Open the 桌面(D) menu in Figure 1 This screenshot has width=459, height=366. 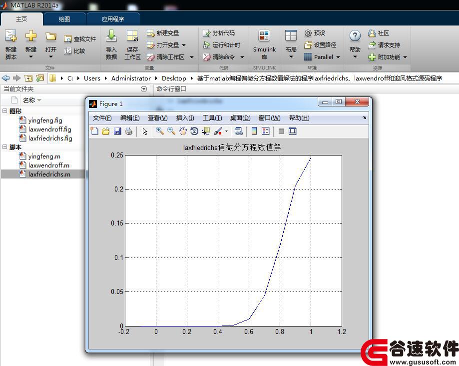240,118
